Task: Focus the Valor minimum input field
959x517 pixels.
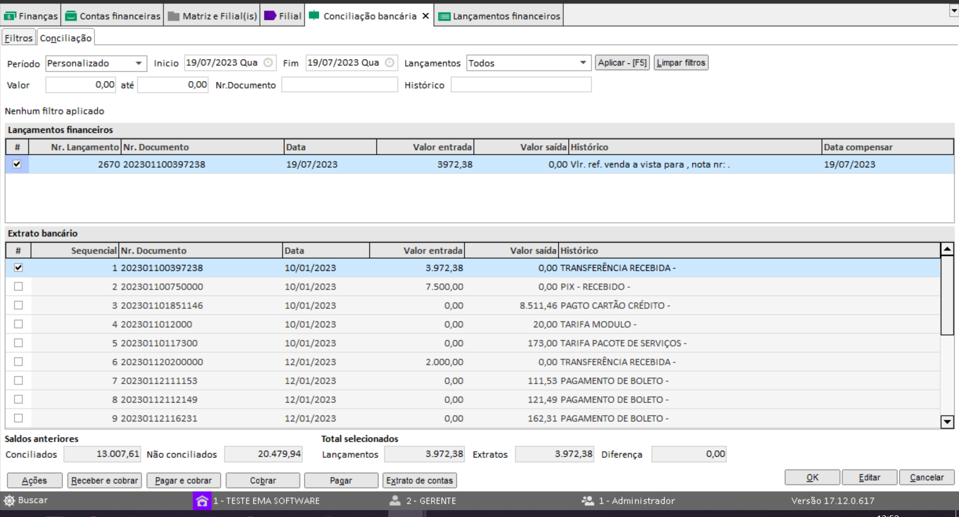Action: pyautogui.click(x=80, y=85)
